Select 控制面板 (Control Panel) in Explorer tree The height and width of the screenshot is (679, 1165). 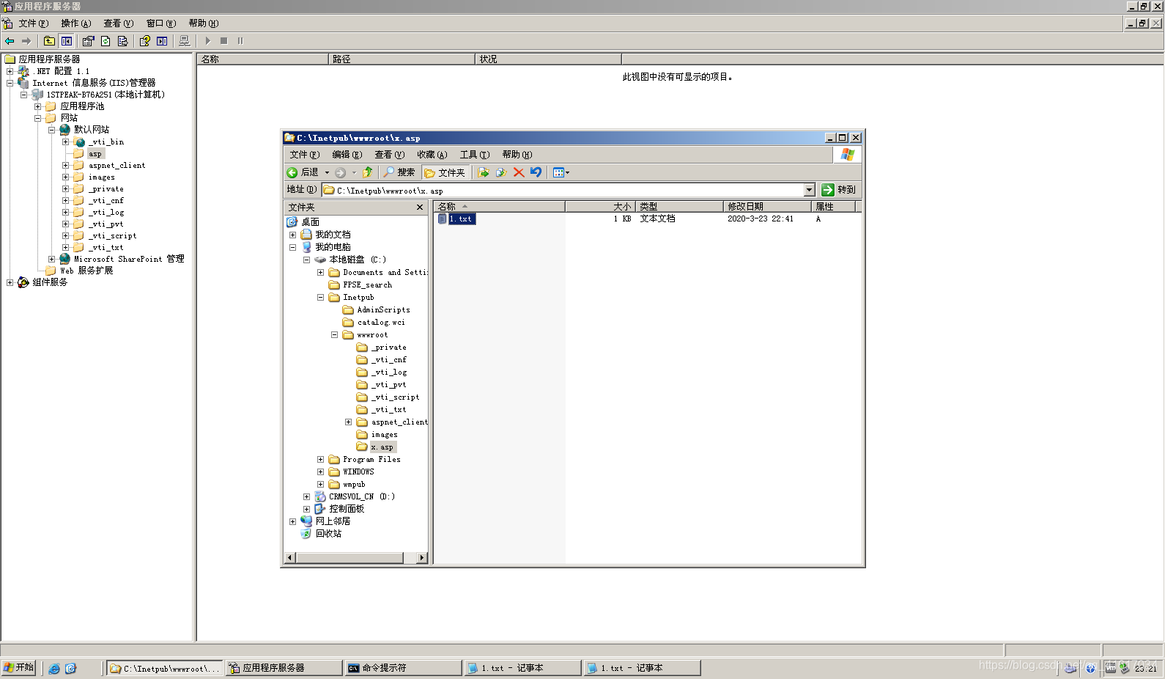coord(347,509)
